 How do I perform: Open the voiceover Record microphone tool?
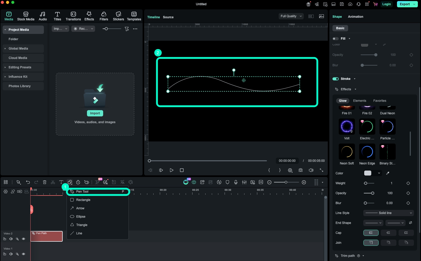tap(236, 182)
